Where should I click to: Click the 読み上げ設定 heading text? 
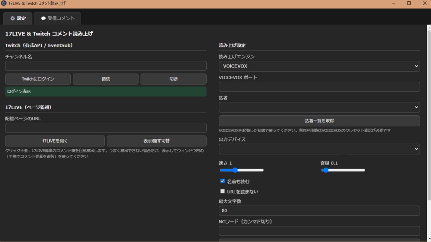click(x=232, y=45)
